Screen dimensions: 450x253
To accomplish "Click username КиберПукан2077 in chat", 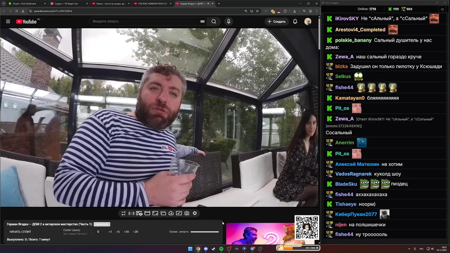I will (356, 214).
